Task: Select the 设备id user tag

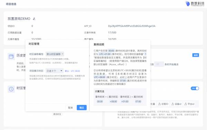Action: click(176, 104)
